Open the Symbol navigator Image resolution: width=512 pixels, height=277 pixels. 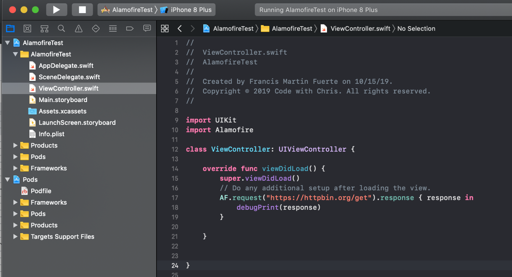pos(44,28)
